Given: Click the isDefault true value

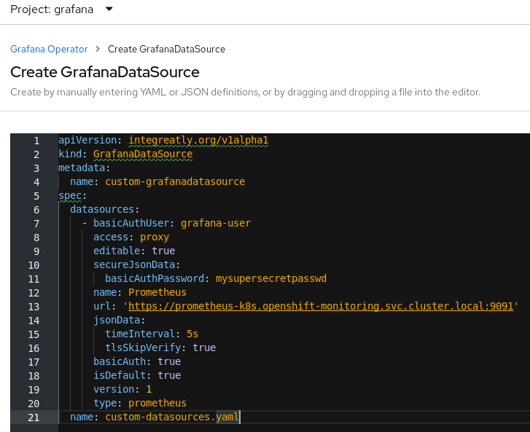Looking at the screenshot, I should (x=169, y=375).
